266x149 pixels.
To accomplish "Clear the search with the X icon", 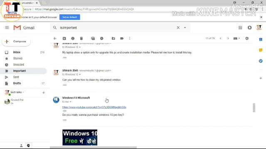I will (178, 28).
